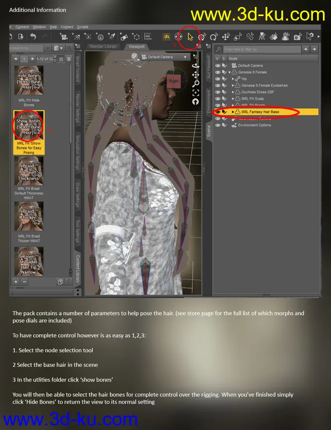Click the Undo arrow in toolbar
The image size is (331, 430).
click(x=33, y=37)
